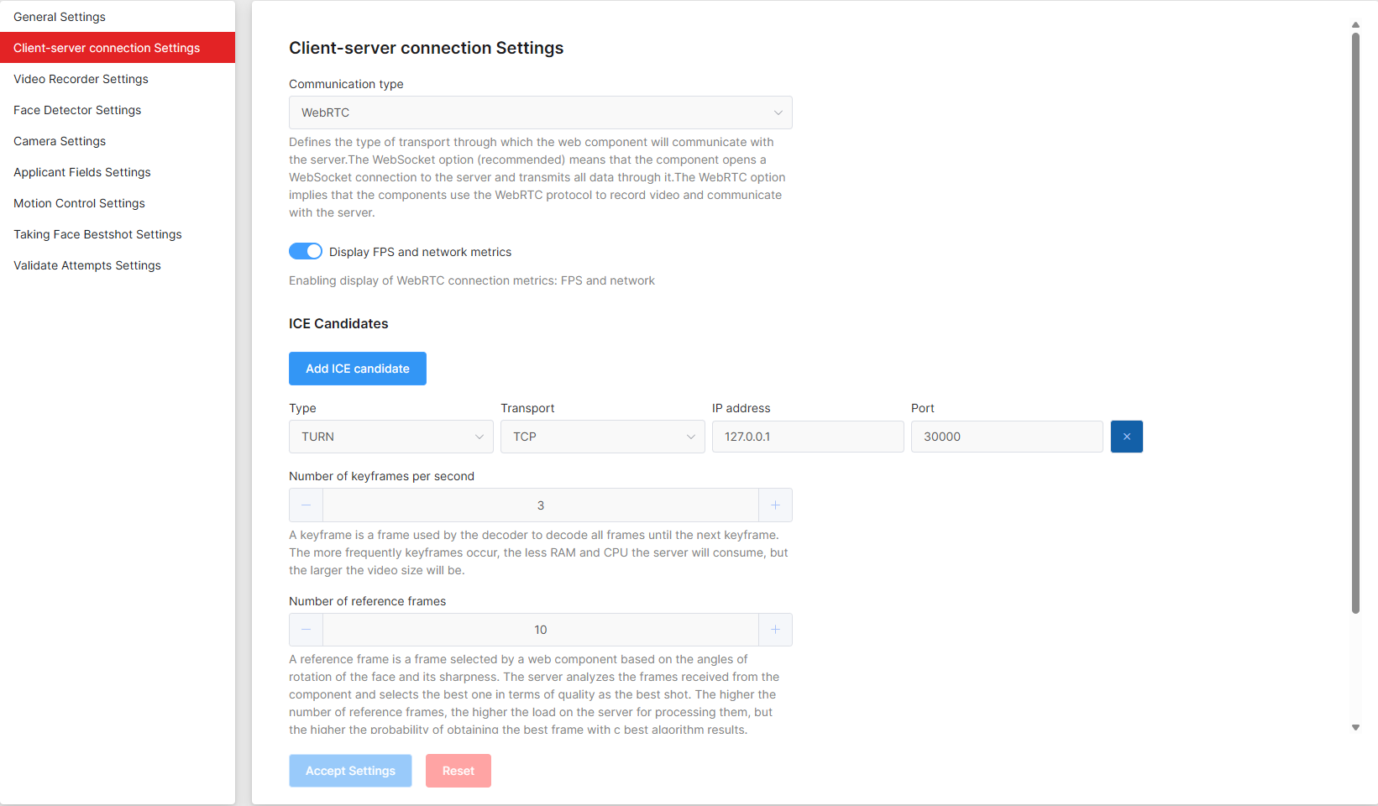Open the Communication type dropdown
The image size is (1378, 806).
click(540, 113)
